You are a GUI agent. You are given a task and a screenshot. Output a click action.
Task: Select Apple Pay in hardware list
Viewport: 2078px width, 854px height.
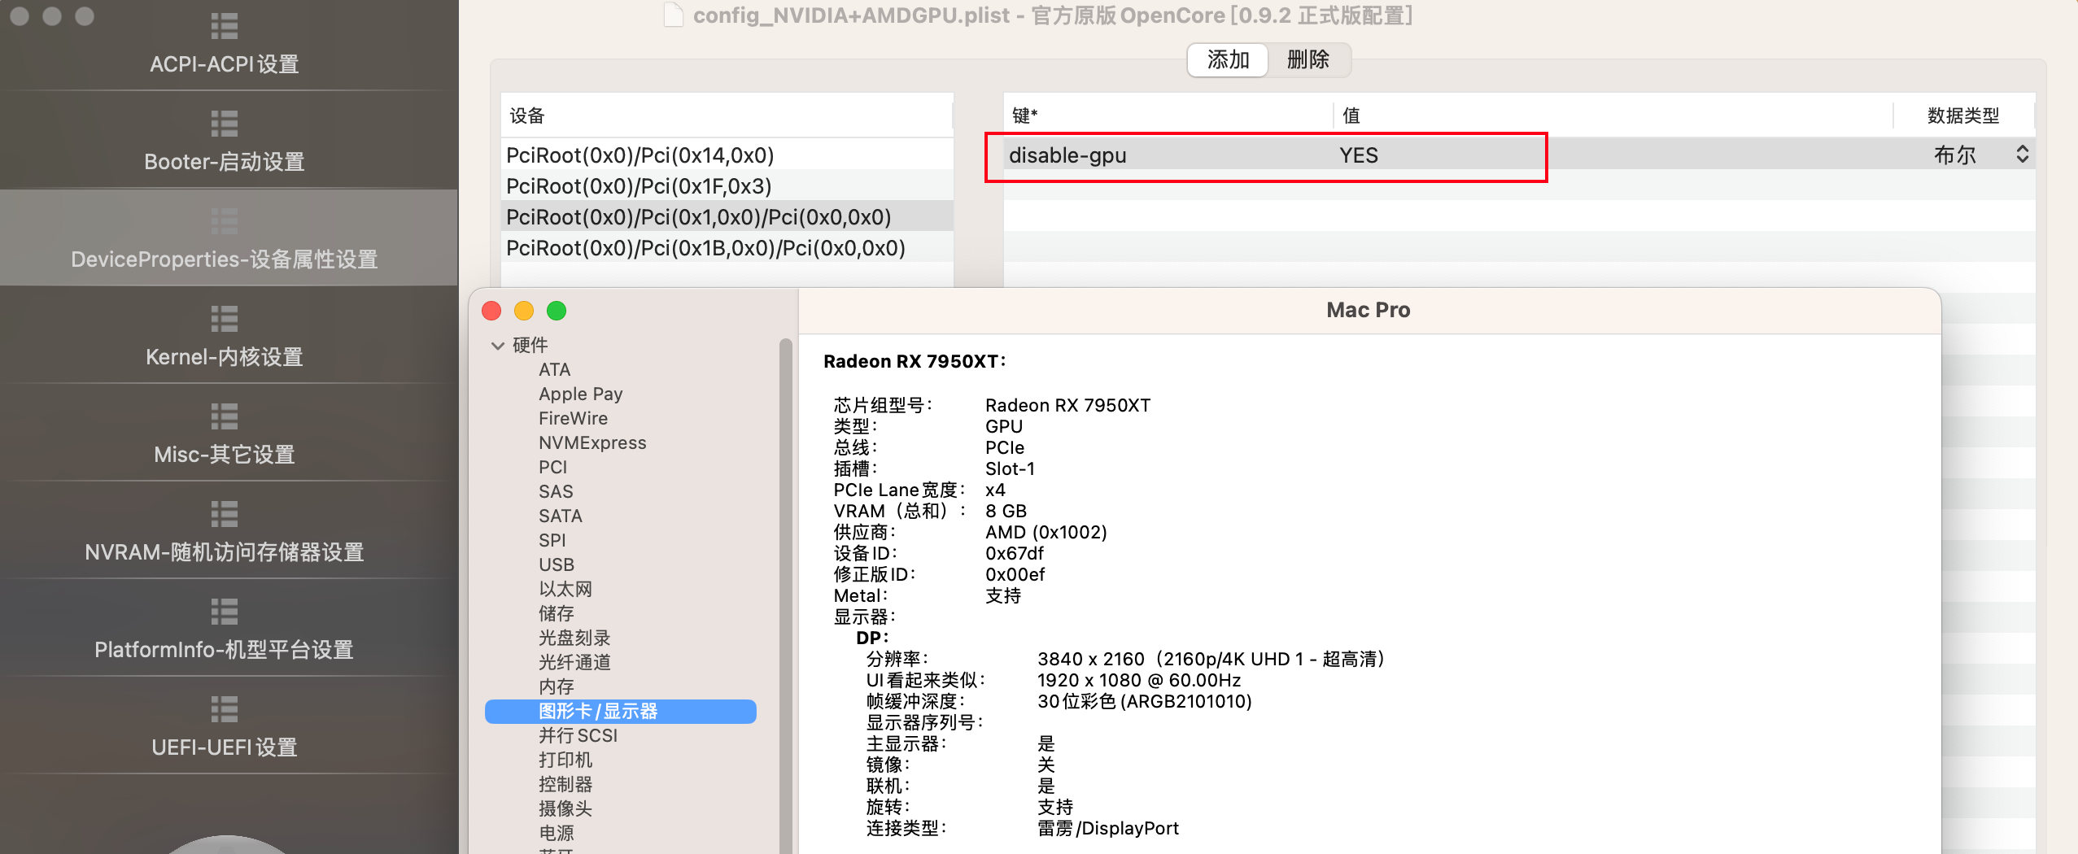point(580,394)
